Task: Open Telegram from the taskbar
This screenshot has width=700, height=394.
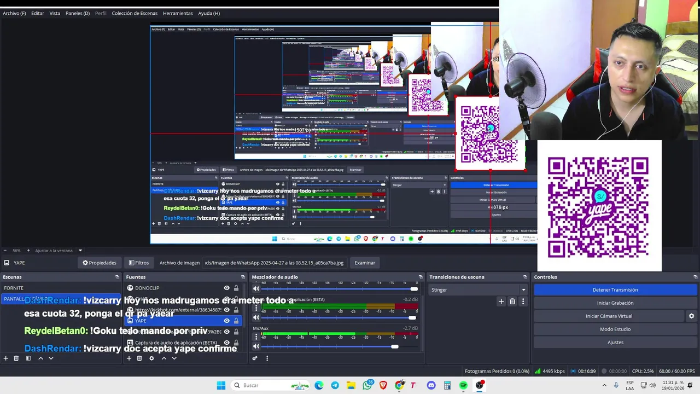Action: 335,385
